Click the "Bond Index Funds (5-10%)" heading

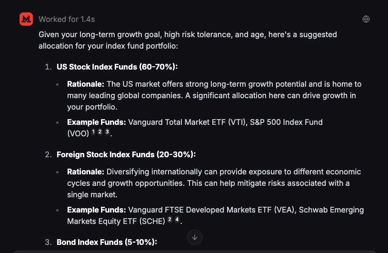pyautogui.click(x=106, y=242)
